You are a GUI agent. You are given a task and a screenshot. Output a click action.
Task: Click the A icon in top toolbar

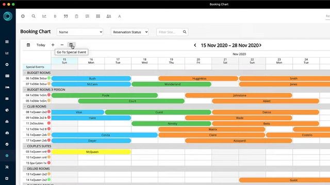pos(120,16)
